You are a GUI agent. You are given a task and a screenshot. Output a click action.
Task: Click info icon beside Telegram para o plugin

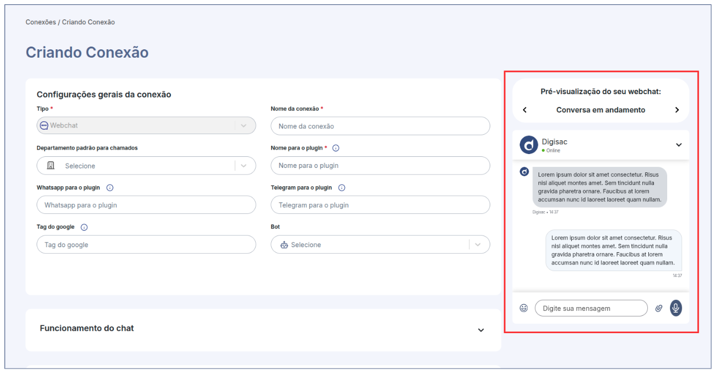342,188
